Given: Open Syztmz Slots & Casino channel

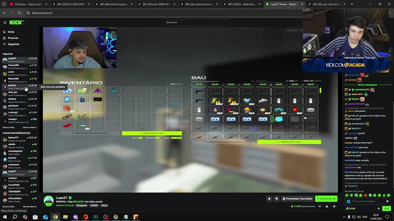Looking at the screenshot, I should [20, 159].
